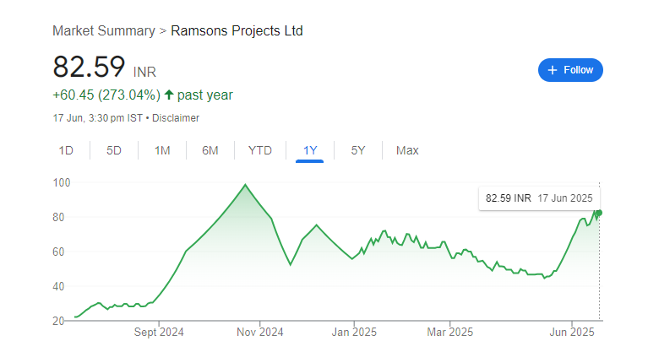
Task: Click the Nov 2024 axis label
Action: coord(260,333)
